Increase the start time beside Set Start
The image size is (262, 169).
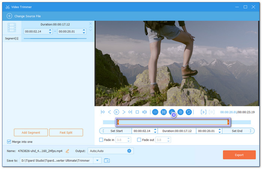(x=155, y=129)
